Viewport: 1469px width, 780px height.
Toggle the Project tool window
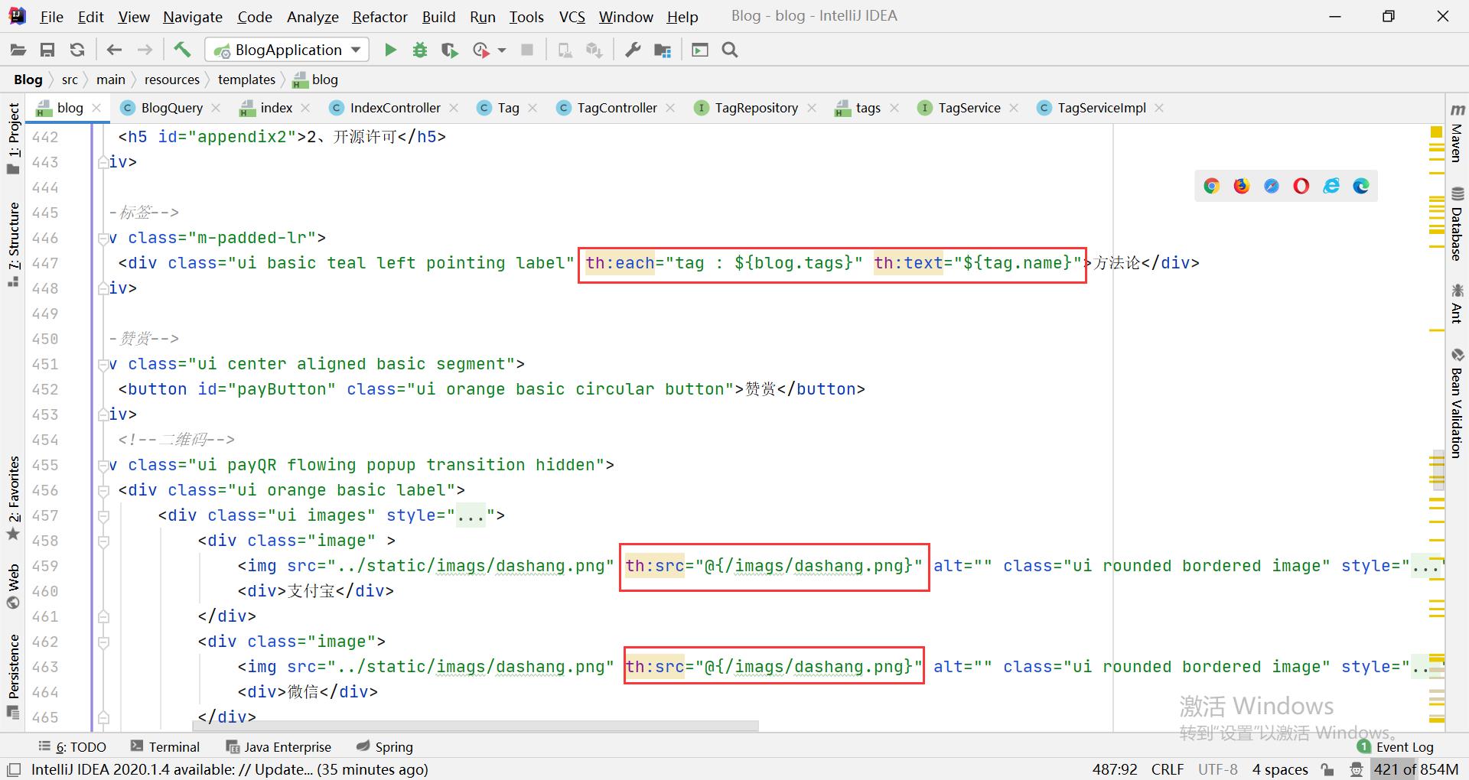(14, 138)
